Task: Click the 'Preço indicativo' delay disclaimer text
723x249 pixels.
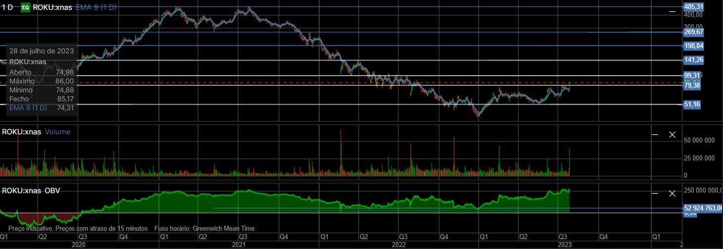Action: point(78,229)
